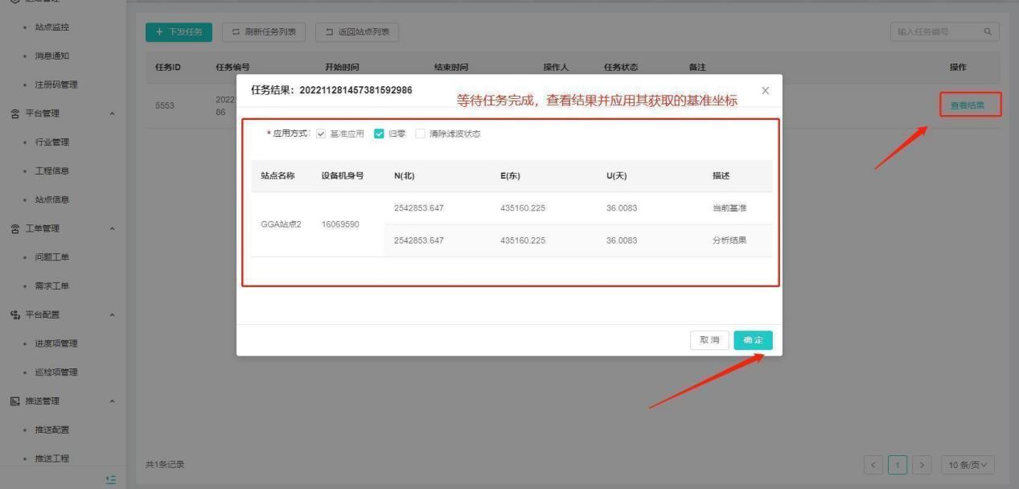Click the 下发任务 button
1019x489 pixels.
tap(179, 32)
